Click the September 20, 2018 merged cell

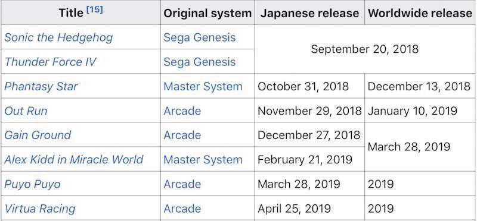point(365,49)
